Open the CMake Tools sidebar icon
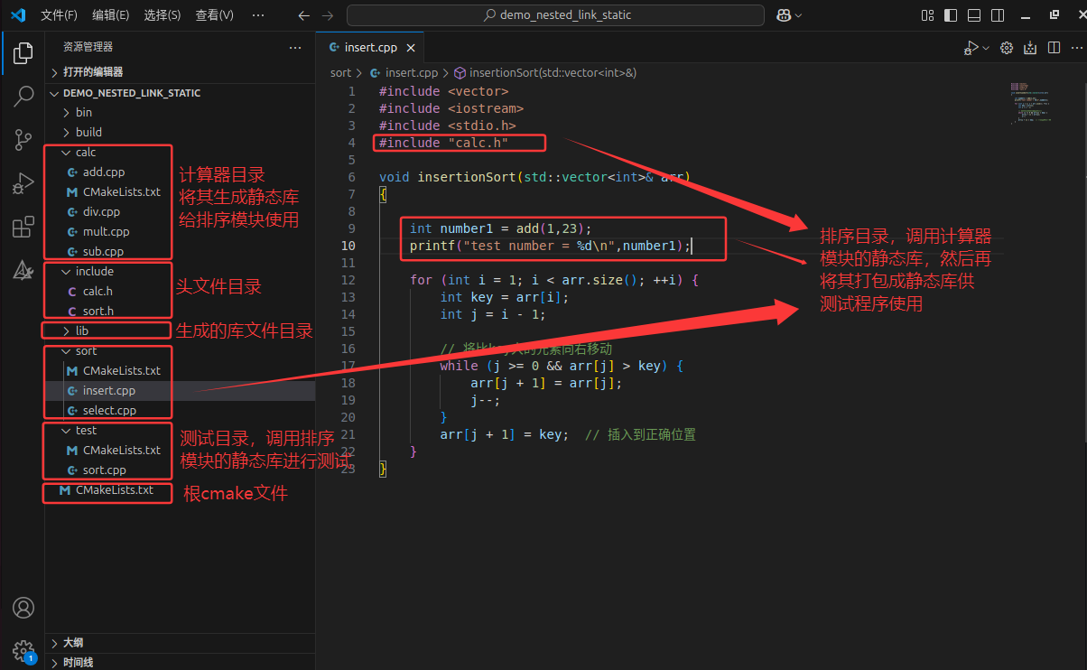 pyautogui.click(x=23, y=270)
